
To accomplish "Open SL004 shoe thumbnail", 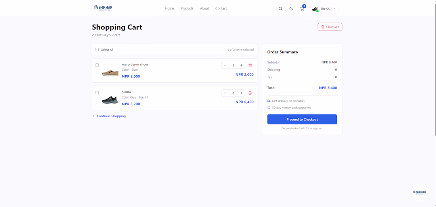I will coord(110,100).
